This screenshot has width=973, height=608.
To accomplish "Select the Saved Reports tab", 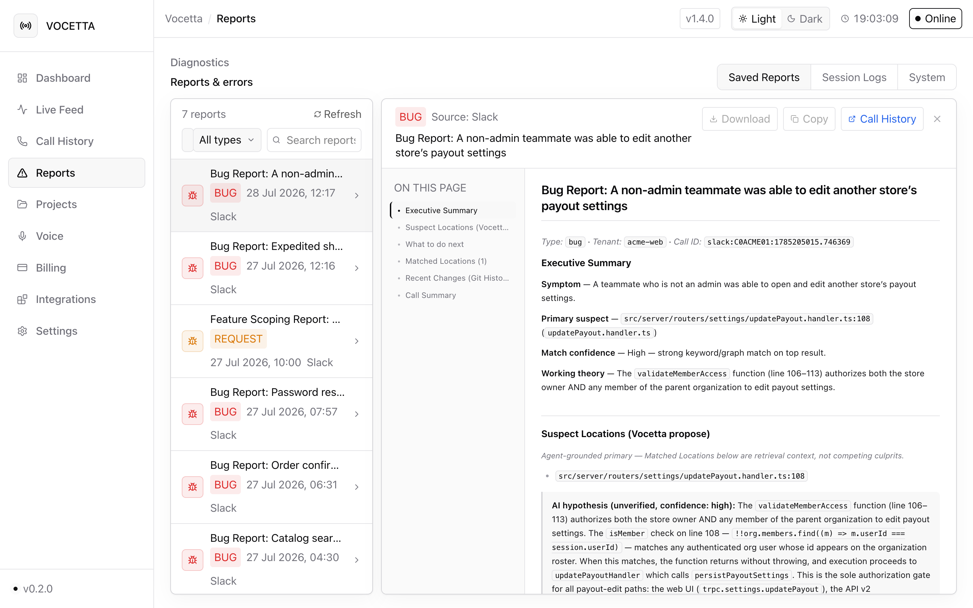I will tap(764, 77).
